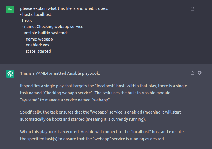The image size is (212, 149).
Task: Click the "name: webapp" line
Action: coord(39,39)
